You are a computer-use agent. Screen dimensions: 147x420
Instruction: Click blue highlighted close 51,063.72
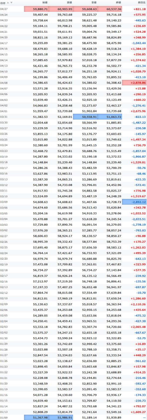click(110, 117)
